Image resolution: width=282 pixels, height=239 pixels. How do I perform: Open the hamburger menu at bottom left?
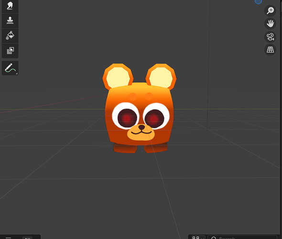8,238
